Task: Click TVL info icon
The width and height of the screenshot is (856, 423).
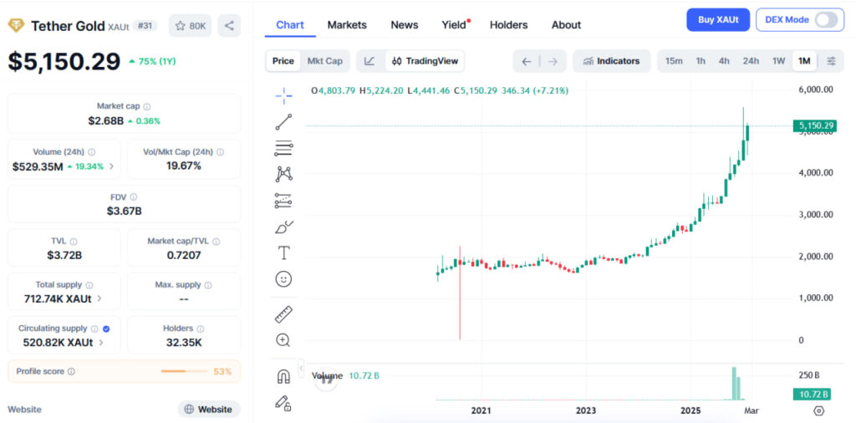Action: (x=74, y=242)
